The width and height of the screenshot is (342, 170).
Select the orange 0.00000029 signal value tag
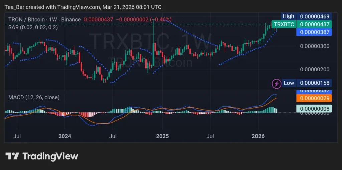click(314, 98)
